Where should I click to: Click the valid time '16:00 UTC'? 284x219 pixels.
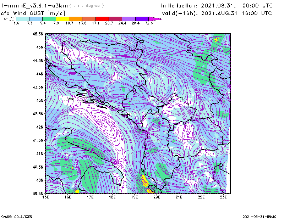tap(257, 13)
